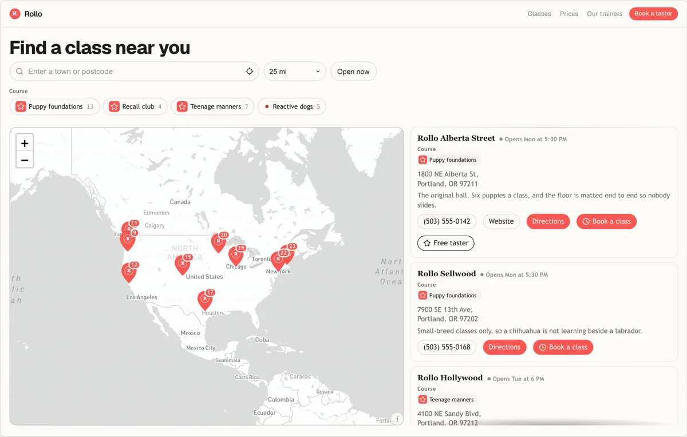Open the Alberta Street Website link
The image size is (687, 437).
coord(501,221)
